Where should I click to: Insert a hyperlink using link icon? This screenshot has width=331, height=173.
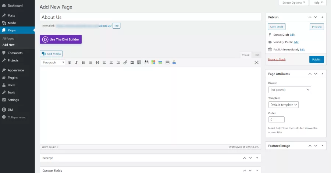coord(125,62)
